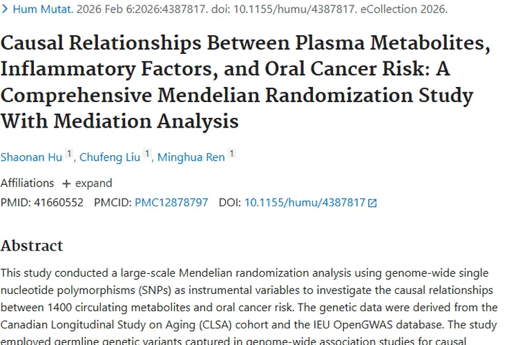Click affiliation superscript 1 after Chufeng Liu
Viewport: 518px width, 345px height.
pos(147,155)
